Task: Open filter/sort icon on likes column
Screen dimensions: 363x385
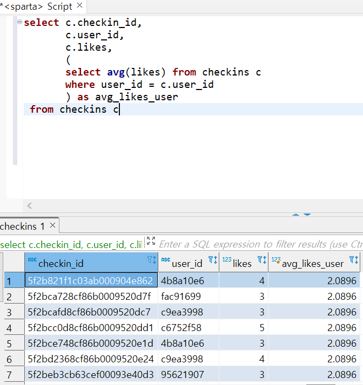Action: pyautogui.click(x=262, y=260)
